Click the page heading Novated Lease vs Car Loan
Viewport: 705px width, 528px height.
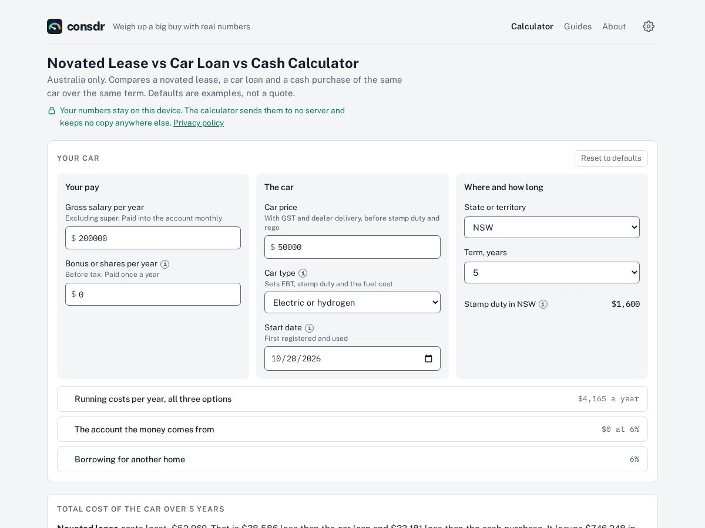click(203, 63)
